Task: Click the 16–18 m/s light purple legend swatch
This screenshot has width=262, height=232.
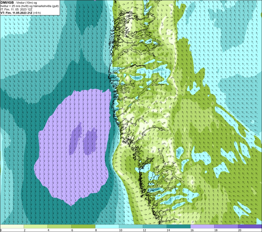Action: 202,226
